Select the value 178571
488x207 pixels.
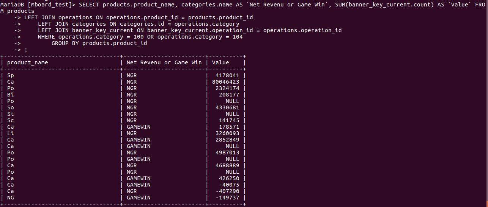tap(229, 127)
